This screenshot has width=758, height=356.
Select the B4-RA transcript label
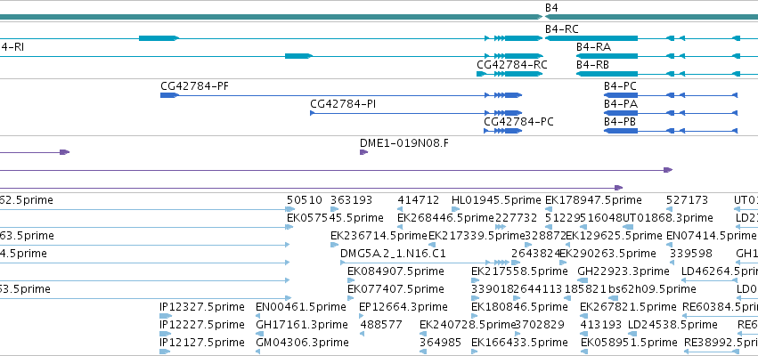(593, 47)
